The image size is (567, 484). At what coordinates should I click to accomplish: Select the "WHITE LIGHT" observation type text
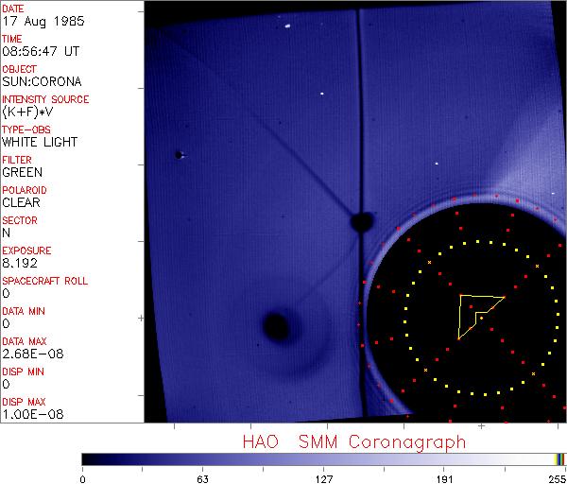coord(40,142)
